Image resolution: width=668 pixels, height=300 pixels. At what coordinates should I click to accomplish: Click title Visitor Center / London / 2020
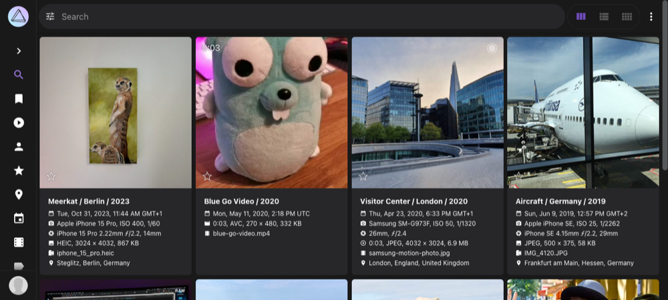413,201
